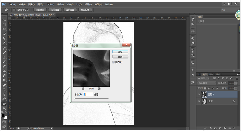This screenshot has height=131, width=241.
Task: Click the radius slider track
Action: coord(91,98)
